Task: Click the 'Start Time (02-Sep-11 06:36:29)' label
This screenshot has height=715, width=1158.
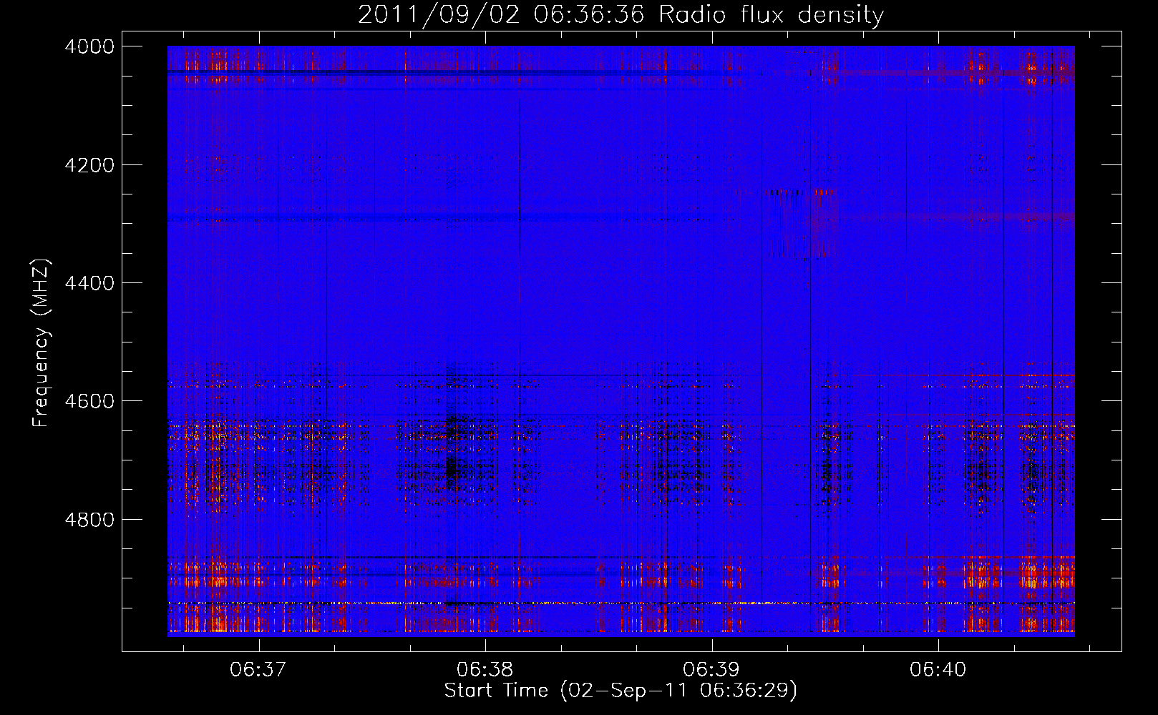Action: pyautogui.click(x=621, y=691)
